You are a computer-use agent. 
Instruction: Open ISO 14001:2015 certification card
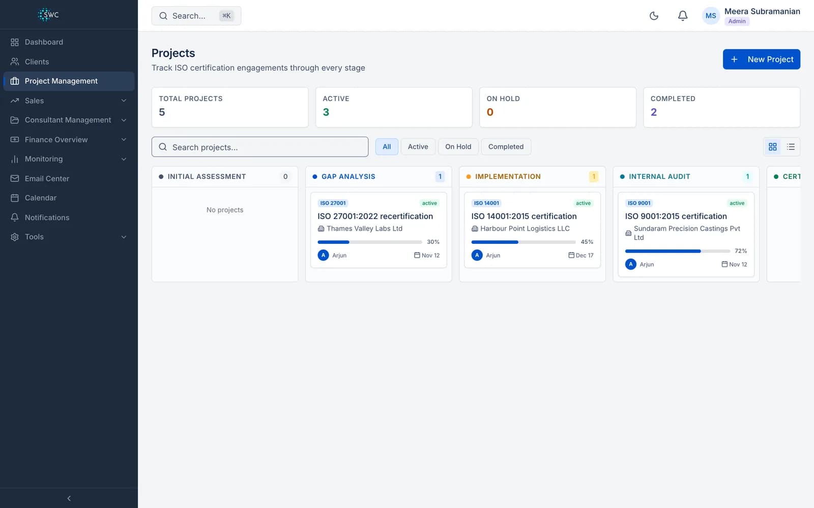click(532, 230)
